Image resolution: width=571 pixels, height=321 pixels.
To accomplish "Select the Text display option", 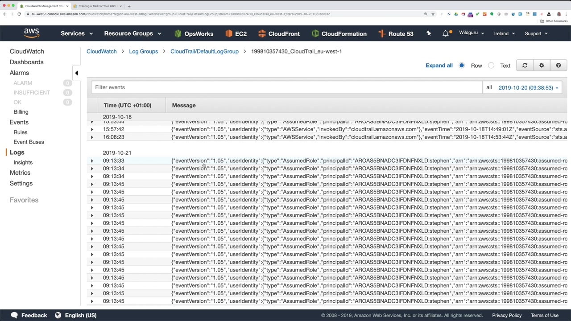I will pos(491,66).
